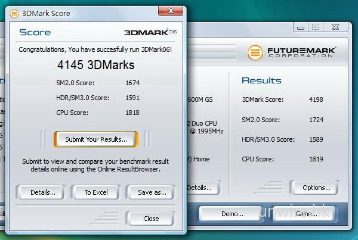Click the 4145 3DMarks score text
This screenshot has height=240, width=358.
click(x=95, y=65)
